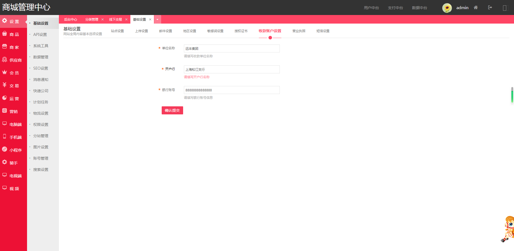Open 快递公司 in the submenu
Viewport: 514px width, 251px height.
(x=41, y=91)
